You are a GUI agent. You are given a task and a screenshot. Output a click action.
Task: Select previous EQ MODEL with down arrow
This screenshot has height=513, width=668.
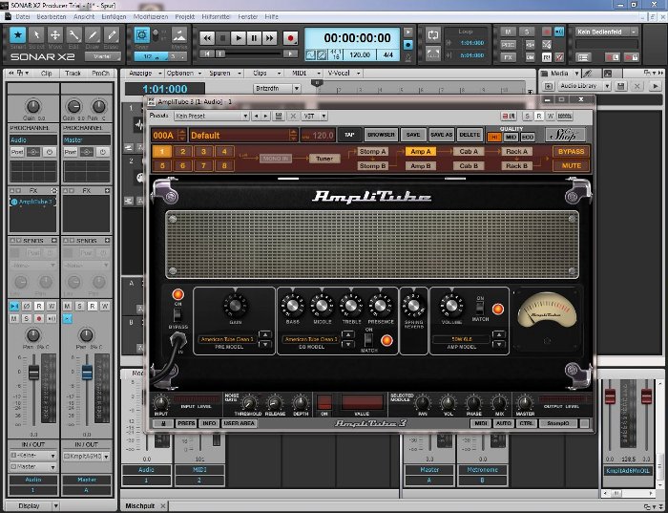(x=348, y=344)
